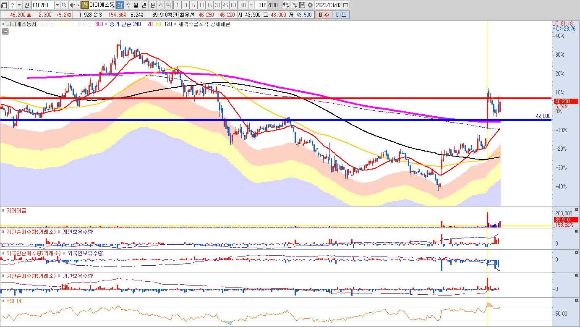
Task: Close the 외국인순매수량 panel
Action: tap(577, 252)
